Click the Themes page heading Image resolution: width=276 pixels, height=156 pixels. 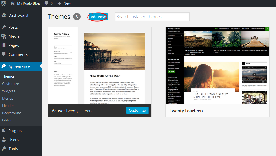[x=59, y=17]
